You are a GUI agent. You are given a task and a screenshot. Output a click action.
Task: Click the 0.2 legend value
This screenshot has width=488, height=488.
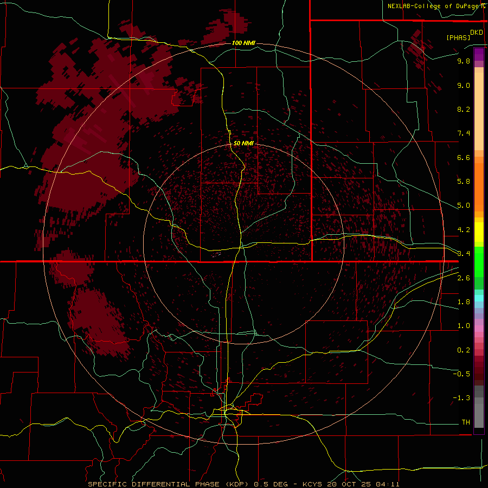[464, 350]
